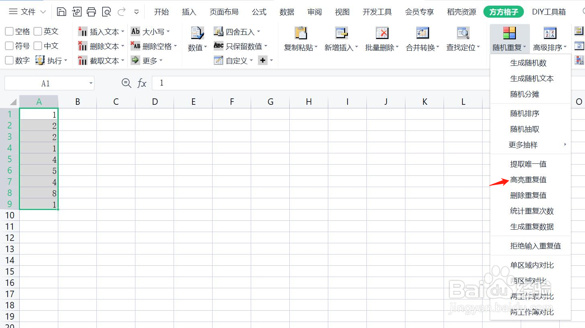Click column header C
Screen dimensions: 585x328
coord(116,102)
